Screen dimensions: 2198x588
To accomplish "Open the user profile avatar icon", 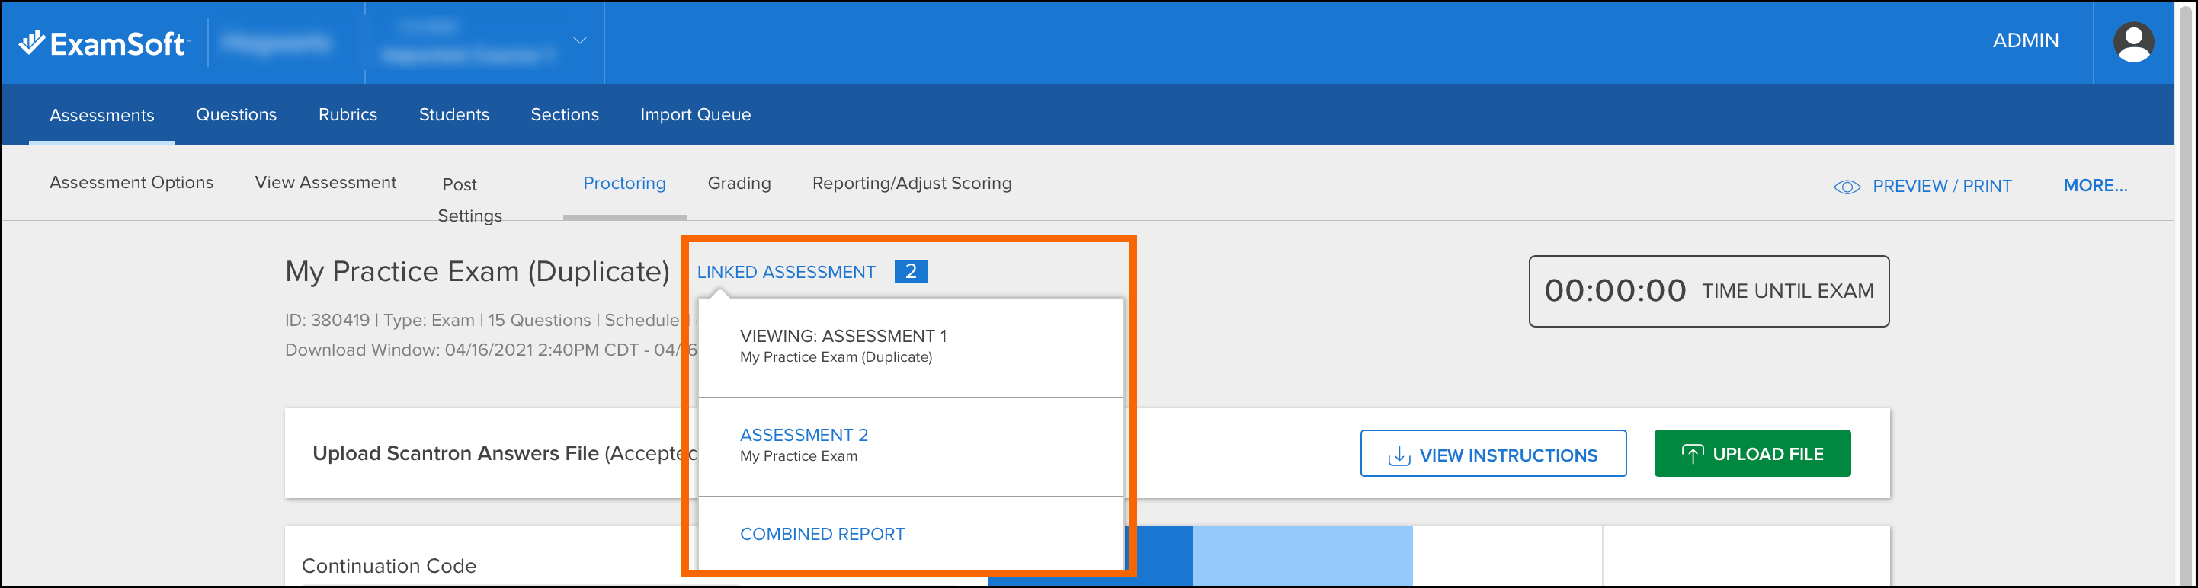I will click(x=2133, y=42).
